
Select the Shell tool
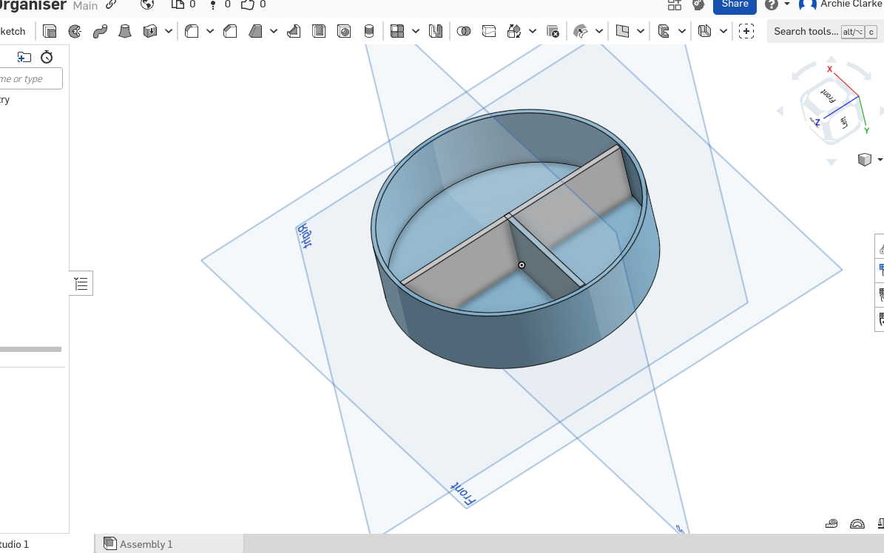tap(319, 31)
